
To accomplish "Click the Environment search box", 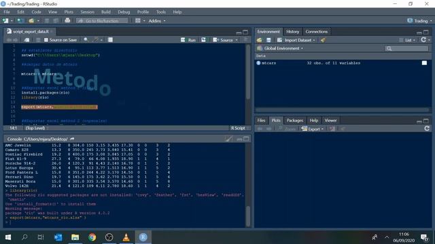I will click(x=406, y=48).
